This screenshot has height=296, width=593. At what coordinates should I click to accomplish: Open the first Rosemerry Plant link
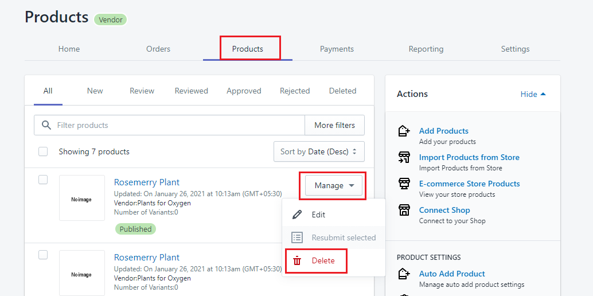[x=147, y=182]
